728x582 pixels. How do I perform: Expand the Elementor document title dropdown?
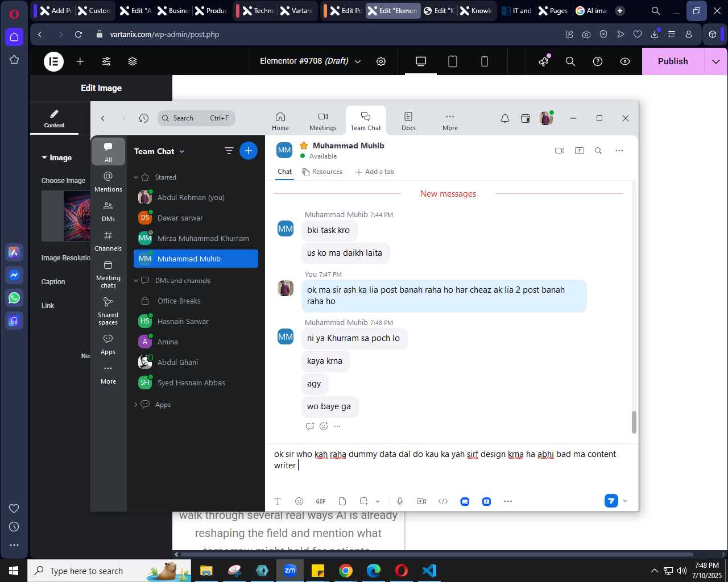tap(358, 61)
